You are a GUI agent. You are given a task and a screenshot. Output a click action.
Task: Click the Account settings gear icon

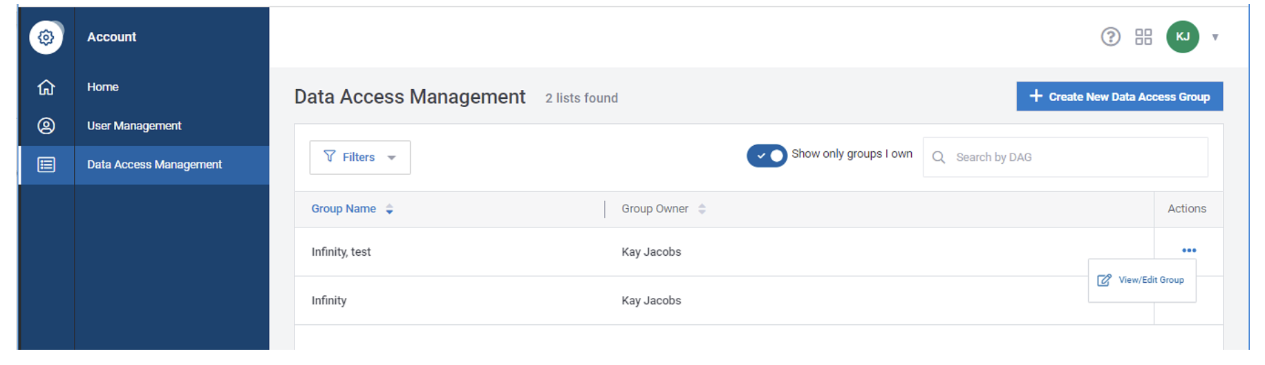click(x=46, y=37)
